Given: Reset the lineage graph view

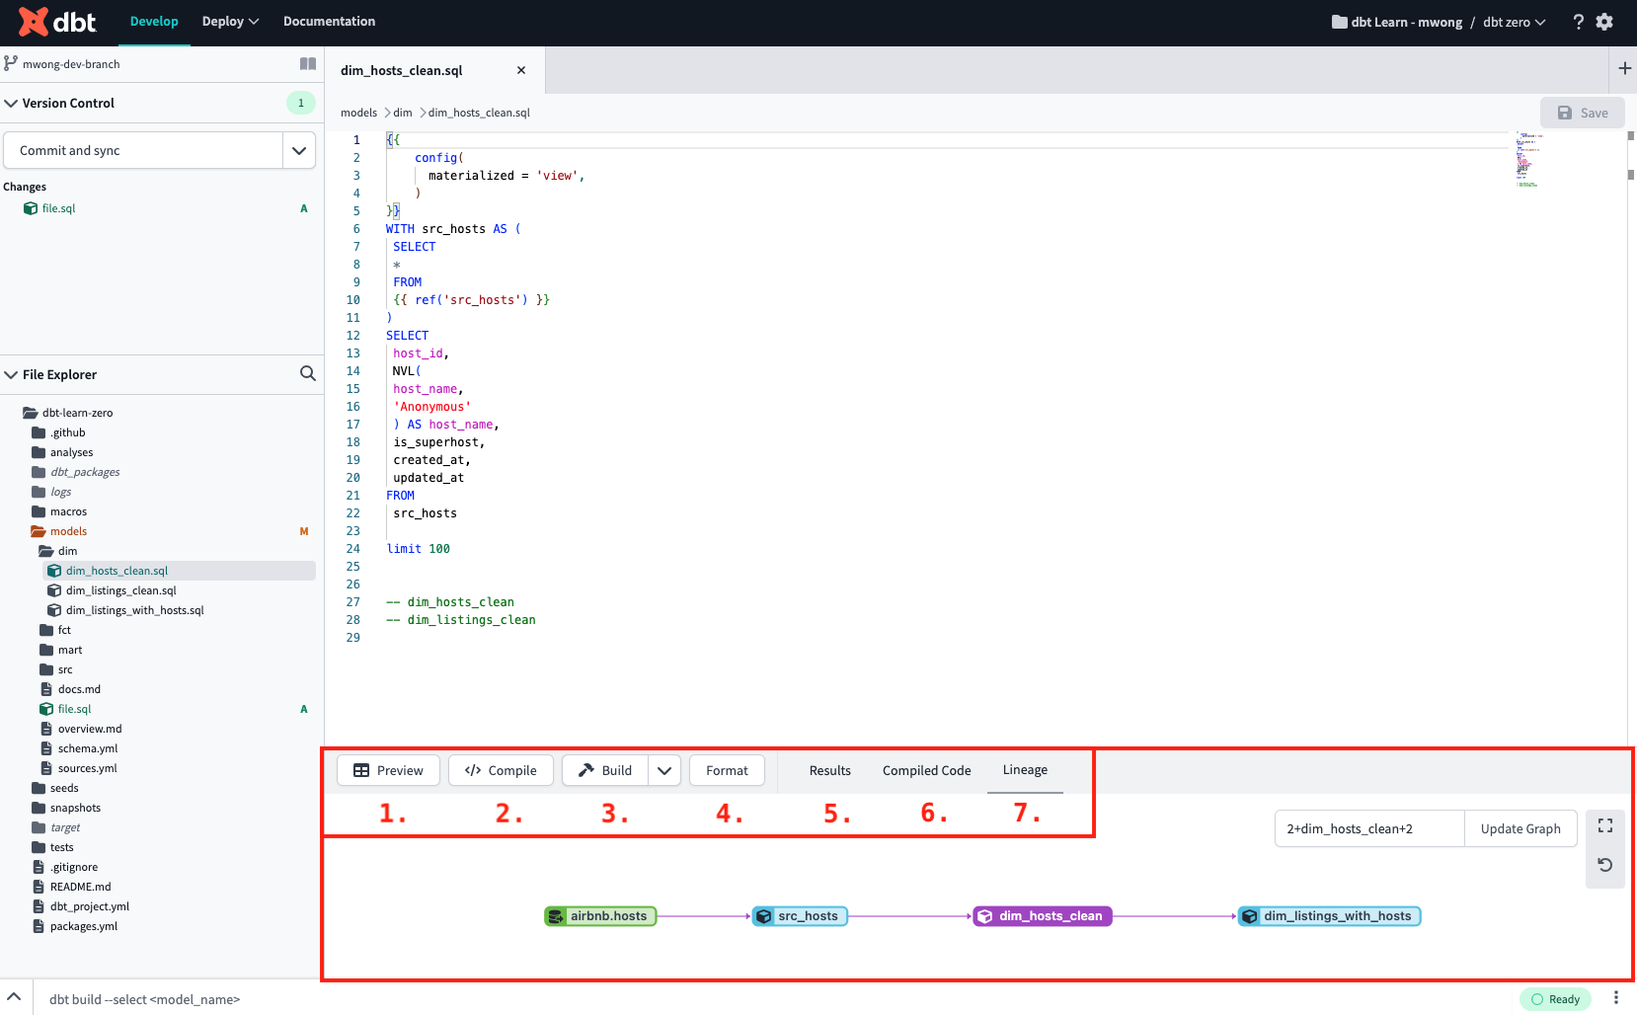Looking at the screenshot, I should (x=1605, y=864).
